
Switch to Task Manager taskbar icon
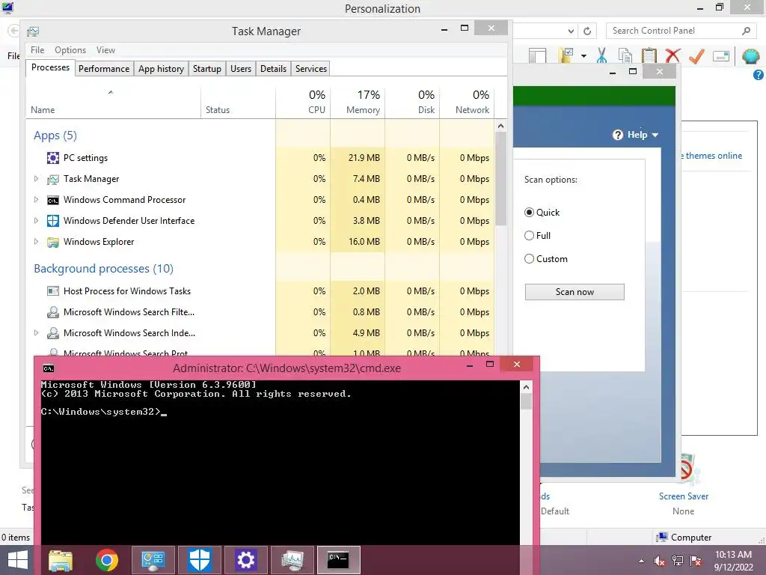(x=292, y=560)
